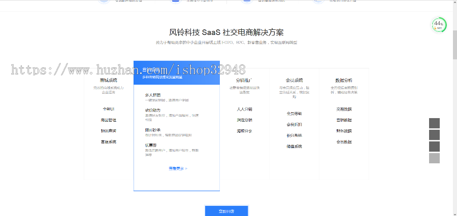Click the light gray bottom floating sidebar square
The width and height of the screenshot is (457, 216).
[434, 158]
